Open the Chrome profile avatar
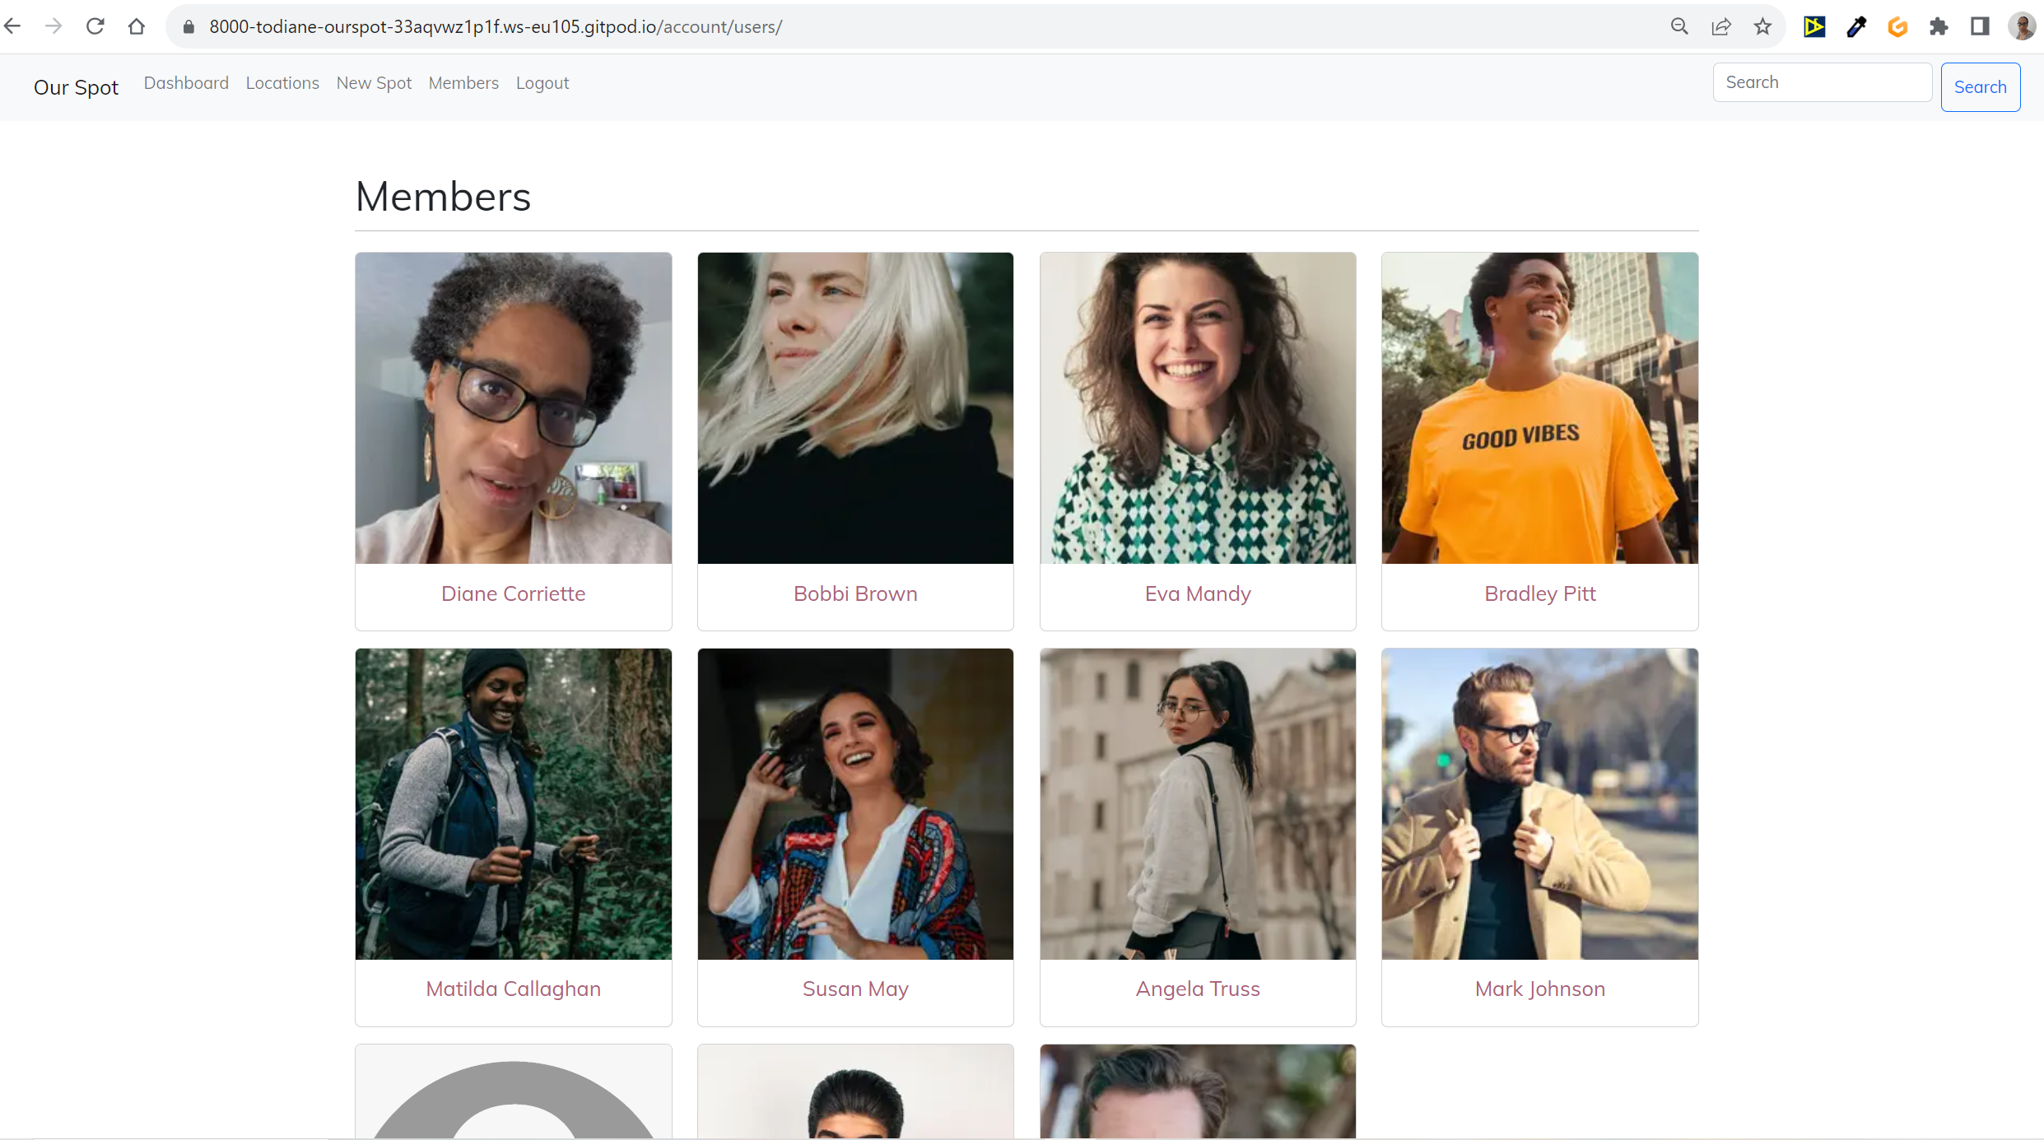2044x1140 pixels. tap(2022, 26)
